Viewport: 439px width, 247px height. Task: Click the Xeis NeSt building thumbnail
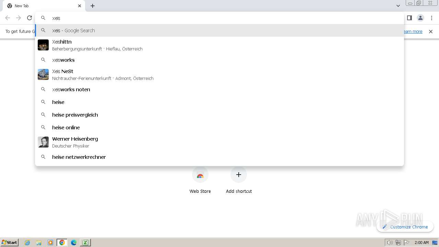43,74
